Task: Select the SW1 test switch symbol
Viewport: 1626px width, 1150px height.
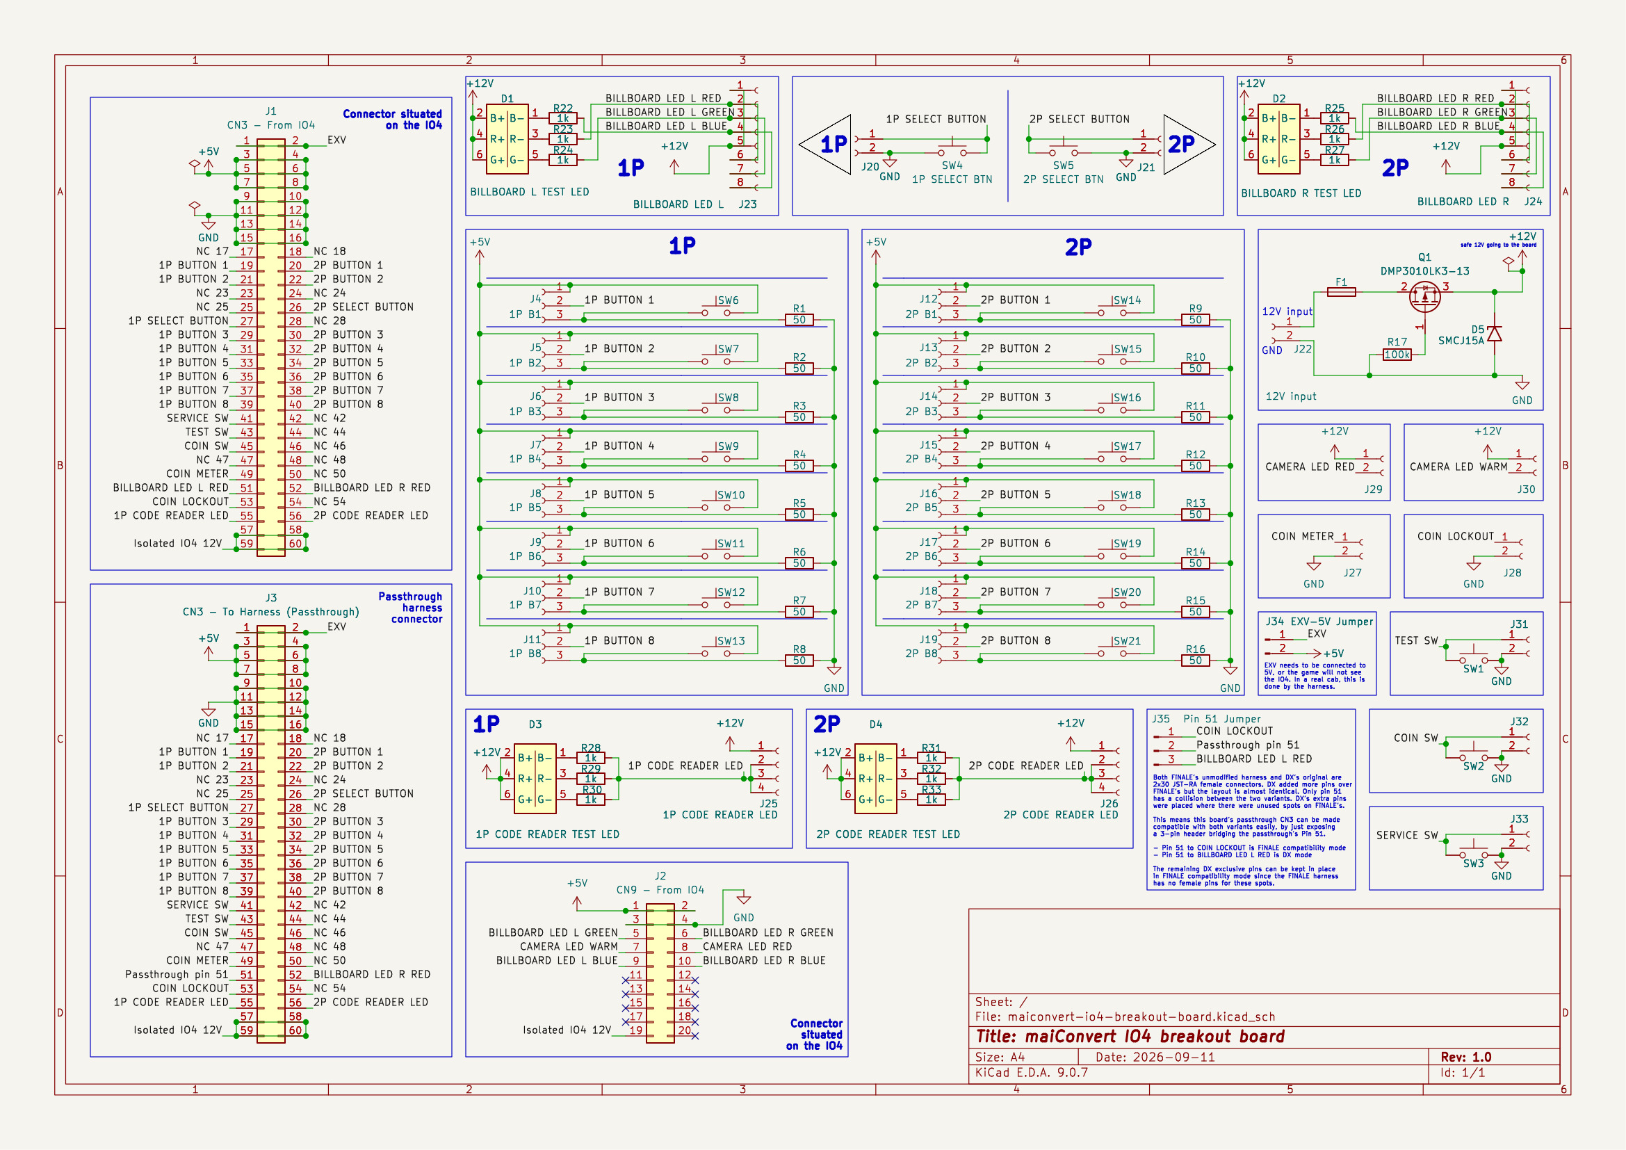Action: tap(1474, 655)
